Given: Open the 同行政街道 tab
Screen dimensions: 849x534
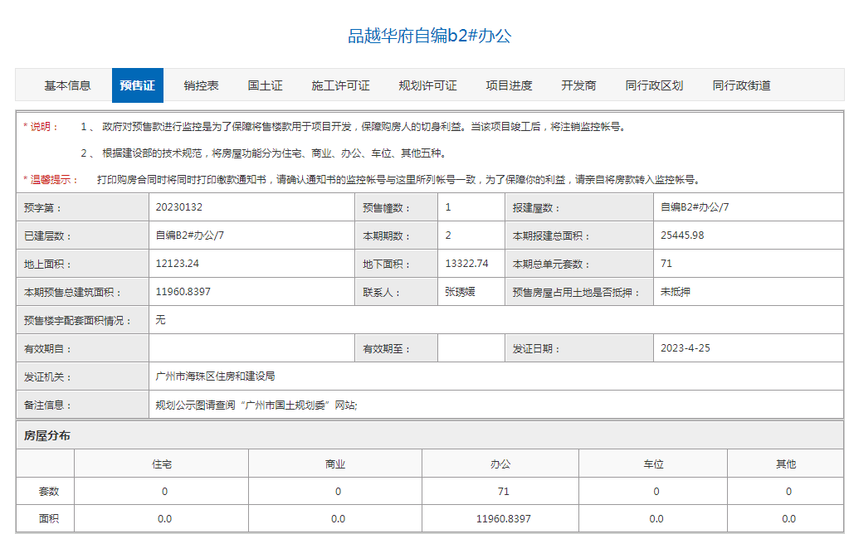Looking at the screenshot, I should [741, 85].
